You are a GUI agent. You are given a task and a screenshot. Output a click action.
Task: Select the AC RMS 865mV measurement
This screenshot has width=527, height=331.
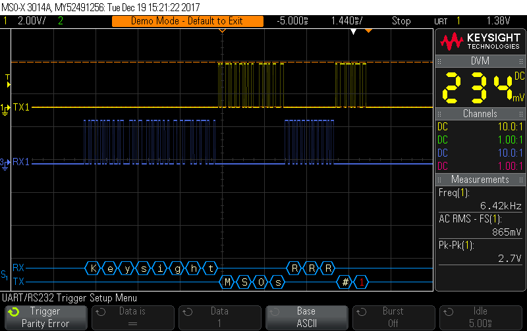click(480, 226)
